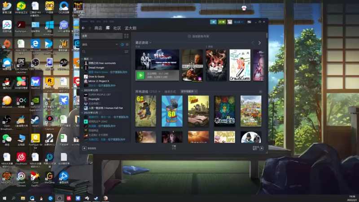The width and height of the screenshot is (359, 202).
Task: Open File Explorer from taskbar
Action: pyautogui.click(x=23, y=198)
